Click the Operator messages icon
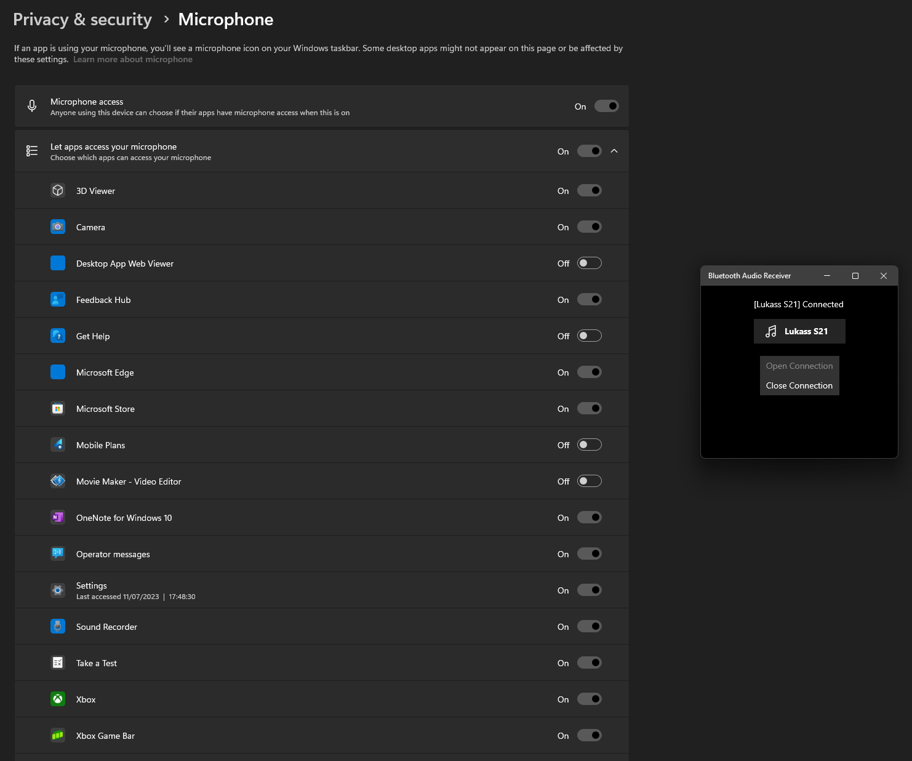Screen dimensions: 912x761 tap(58, 554)
